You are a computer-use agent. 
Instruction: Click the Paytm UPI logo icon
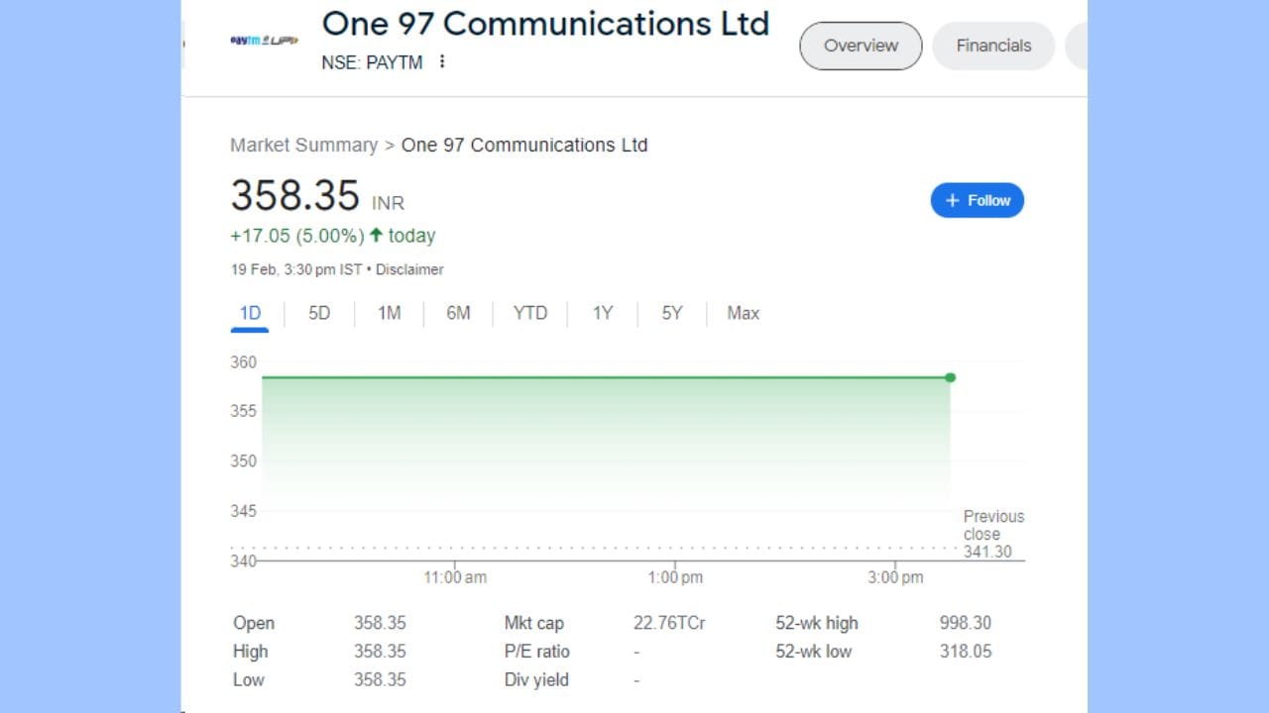tap(264, 42)
